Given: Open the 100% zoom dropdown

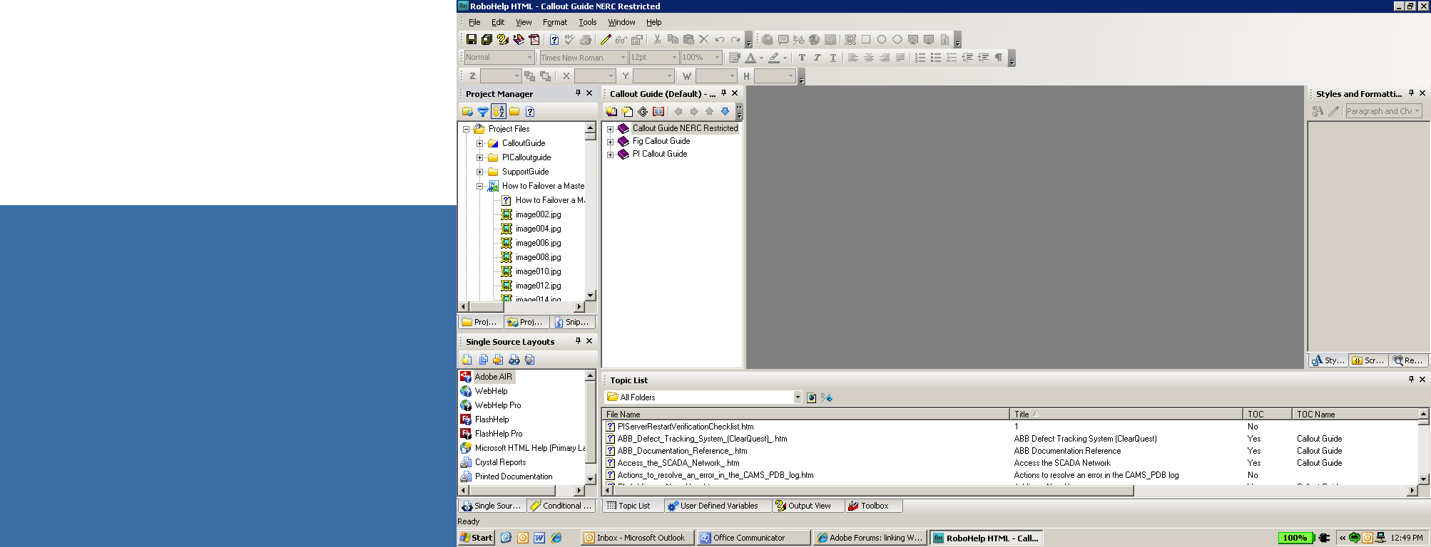Looking at the screenshot, I should (717, 58).
